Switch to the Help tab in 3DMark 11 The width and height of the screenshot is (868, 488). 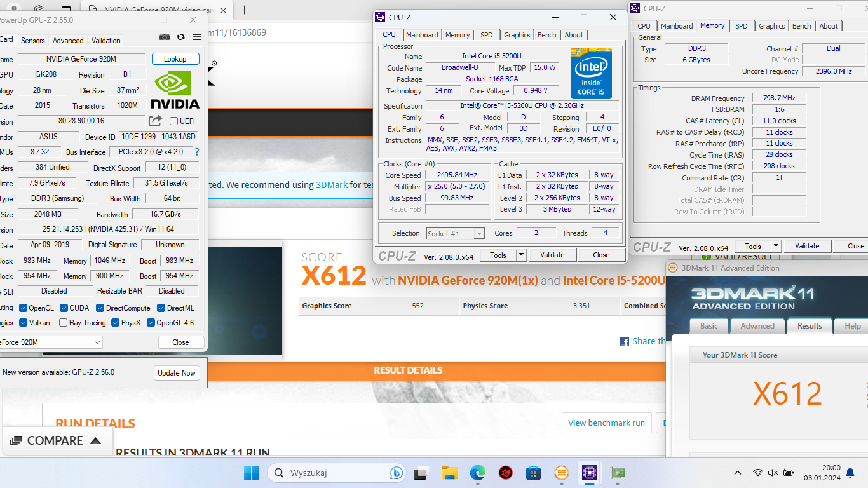853,326
